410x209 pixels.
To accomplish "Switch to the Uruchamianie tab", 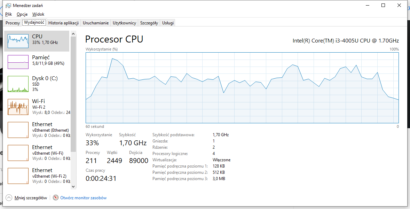I will (x=96, y=23).
